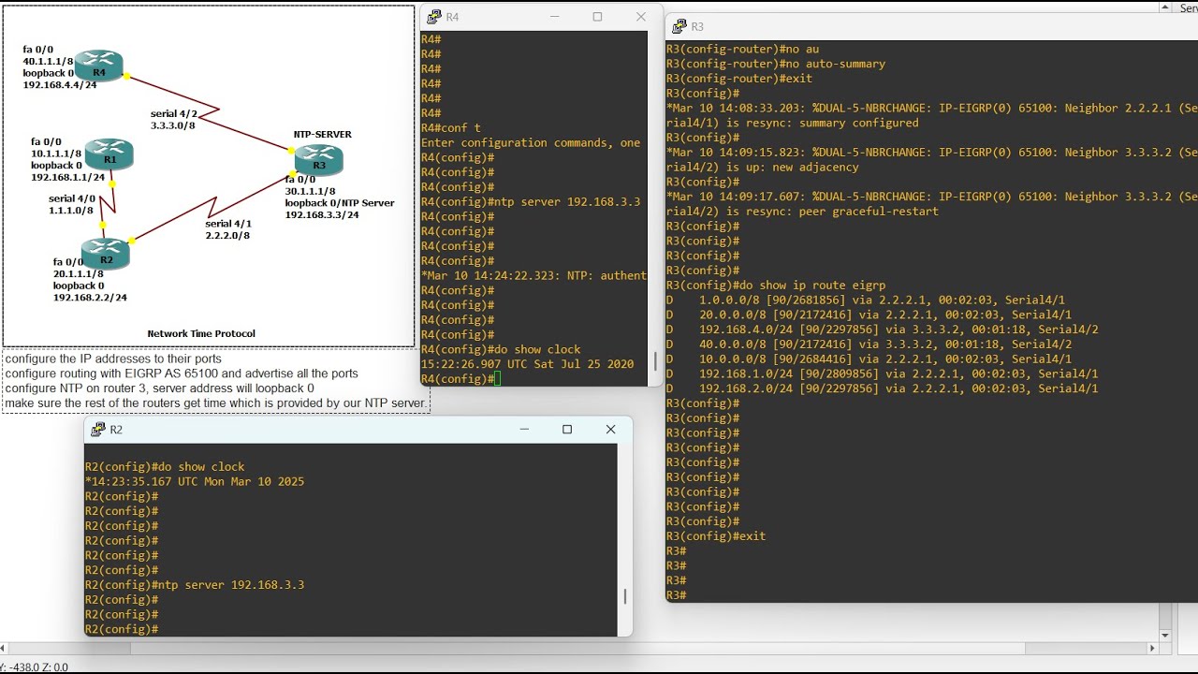The height and width of the screenshot is (674, 1198).
Task: Minimize the R2 terminal window
Action: 524,429
